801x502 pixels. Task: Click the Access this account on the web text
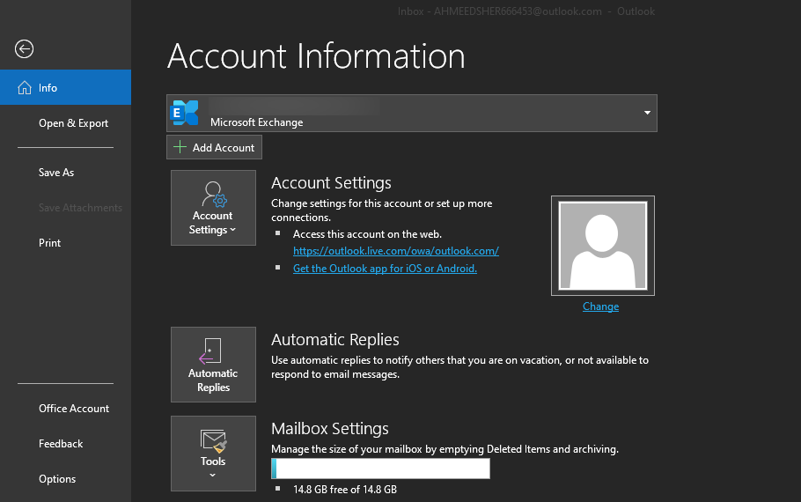click(367, 234)
